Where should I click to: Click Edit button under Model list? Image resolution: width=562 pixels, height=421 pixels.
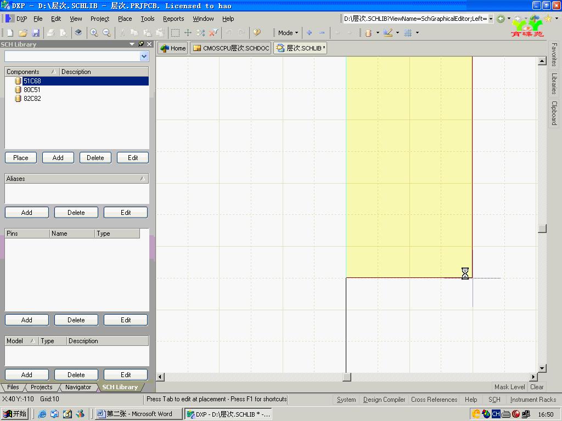point(126,375)
